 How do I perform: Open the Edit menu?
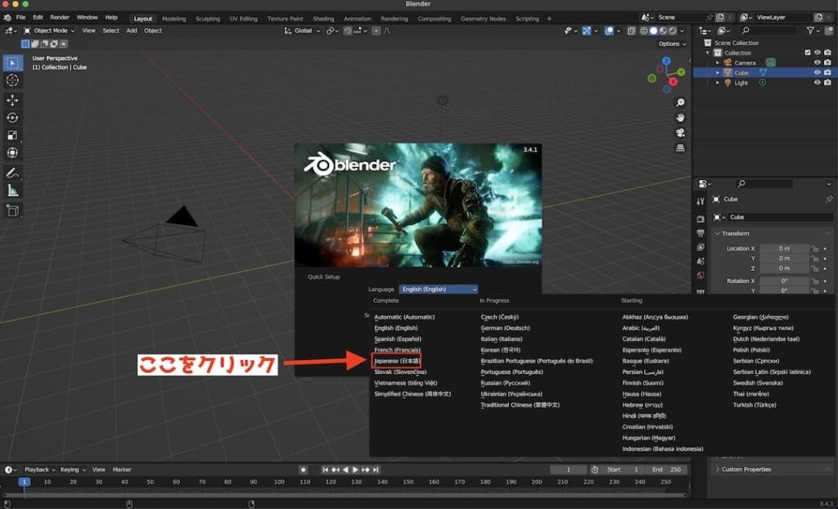(38, 18)
